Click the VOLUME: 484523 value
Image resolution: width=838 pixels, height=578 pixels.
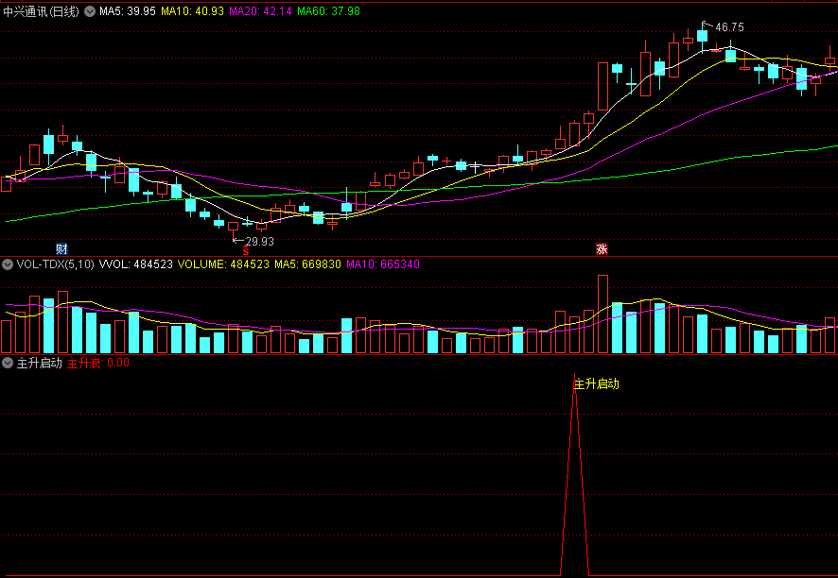coord(223,264)
